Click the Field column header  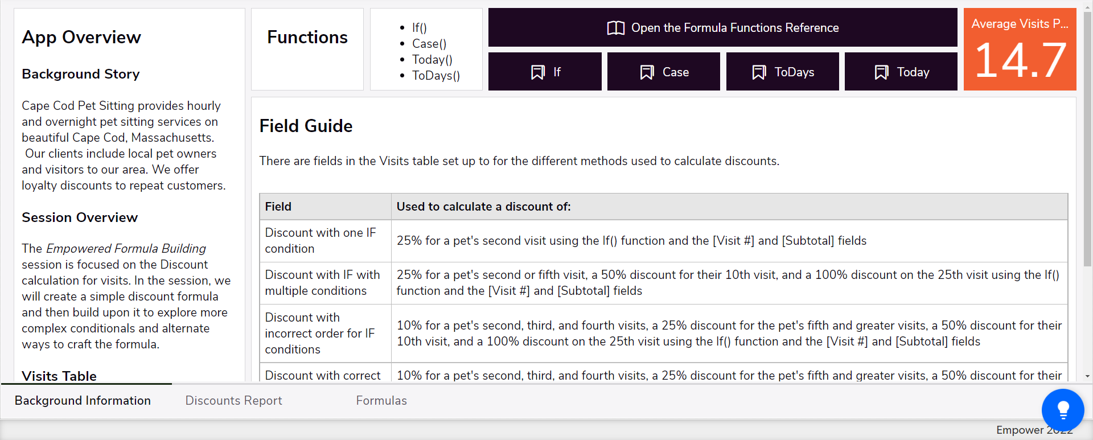tap(325, 207)
